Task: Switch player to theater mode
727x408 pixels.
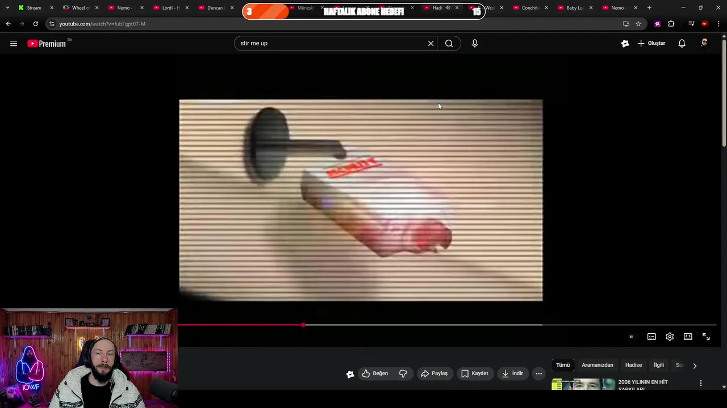Action: pyautogui.click(x=688, y=337)
